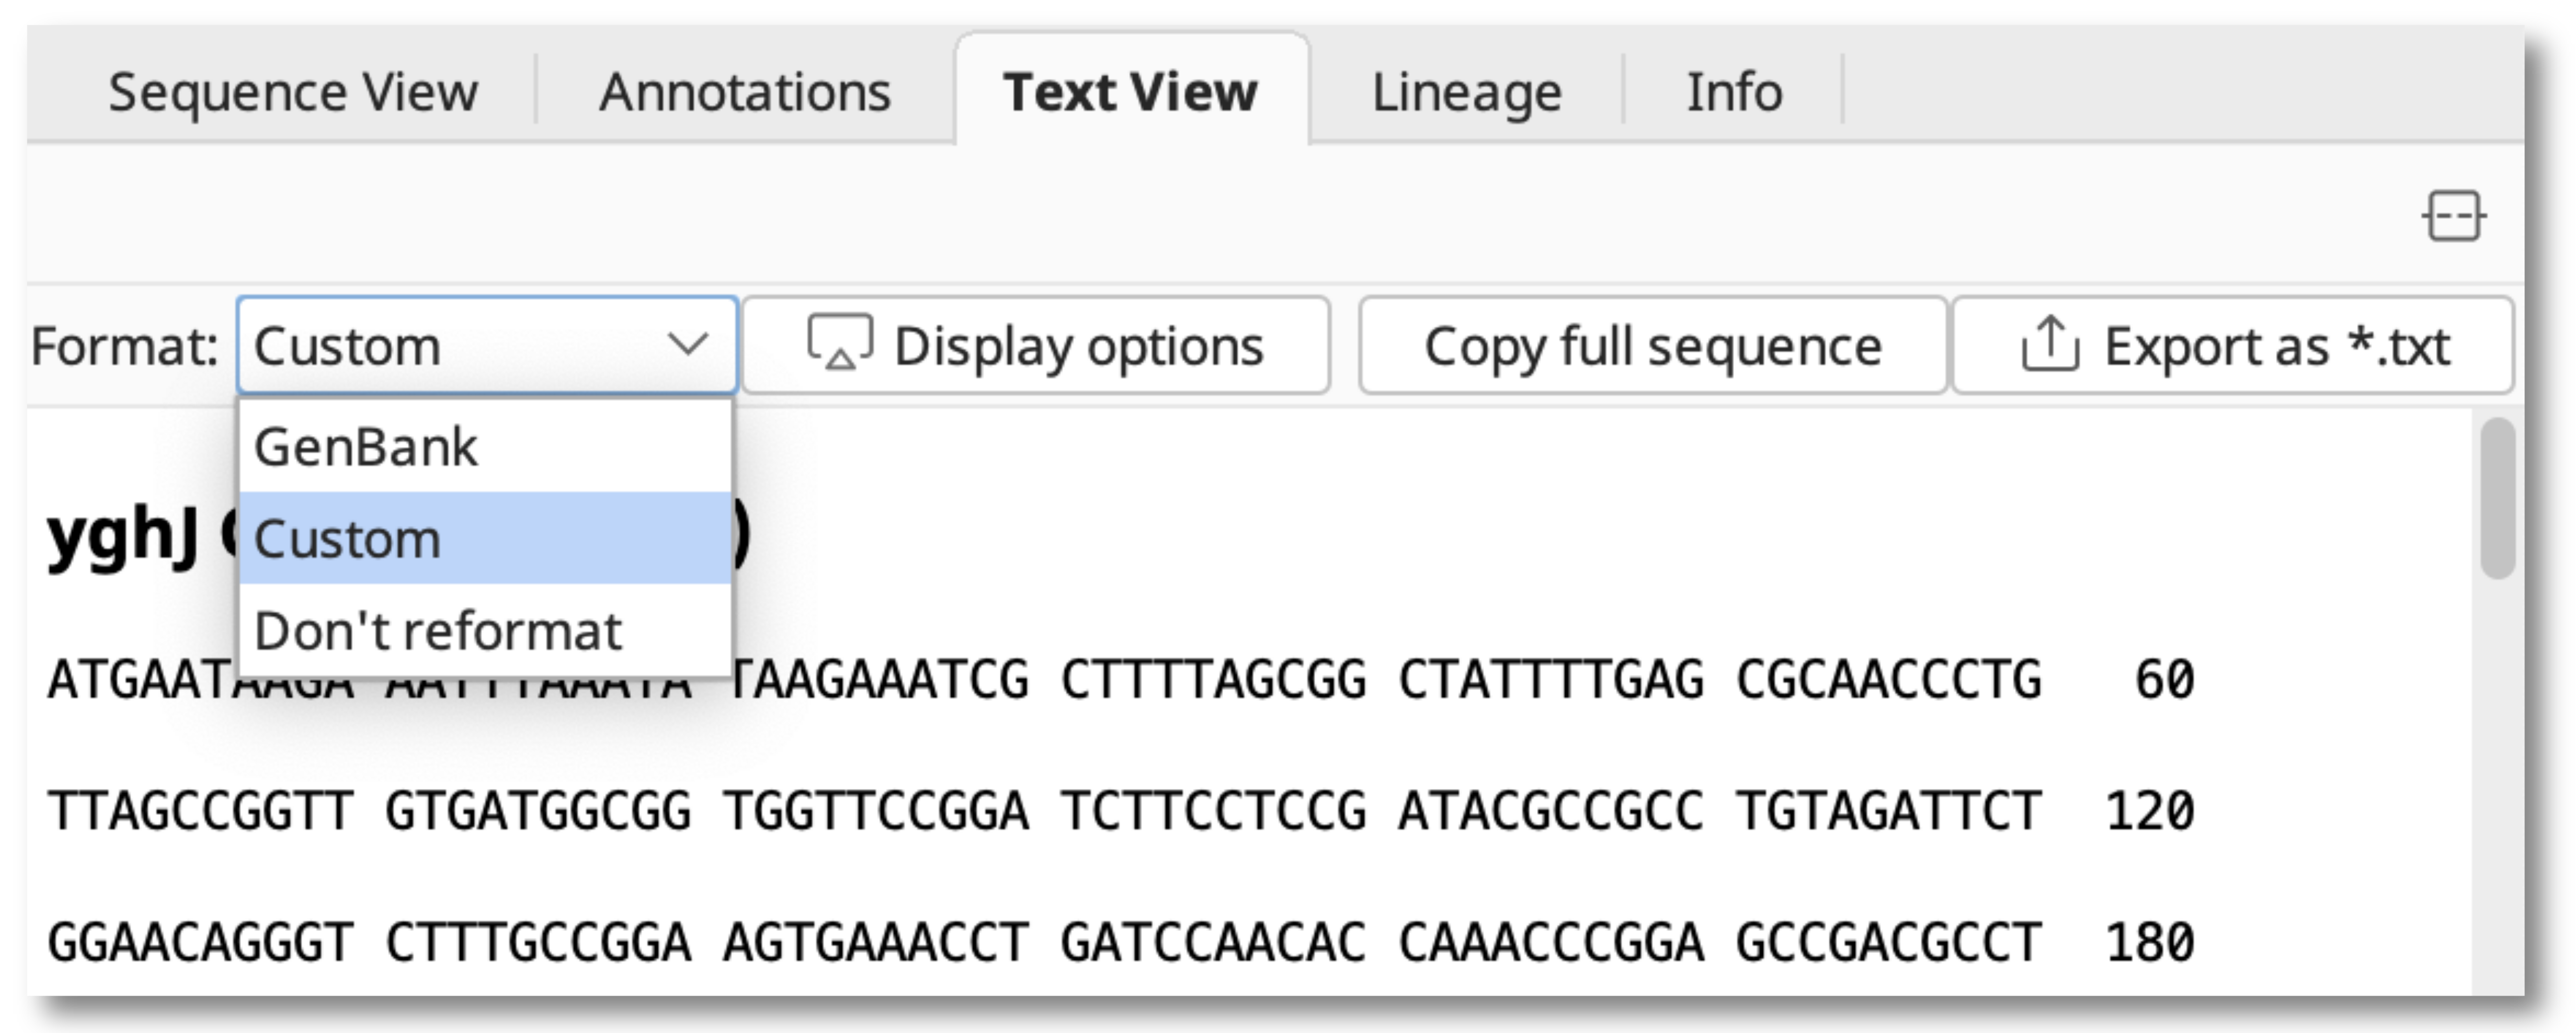Click the yghJ heading text
The image size is (2576, 1033).
pos(123,534)
